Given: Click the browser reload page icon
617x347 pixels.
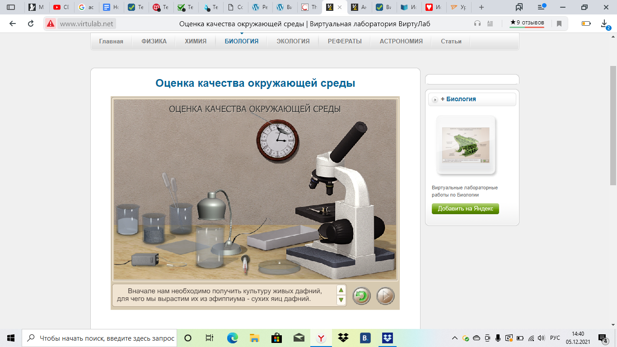Looking at the screenshot, I should 31,23.
